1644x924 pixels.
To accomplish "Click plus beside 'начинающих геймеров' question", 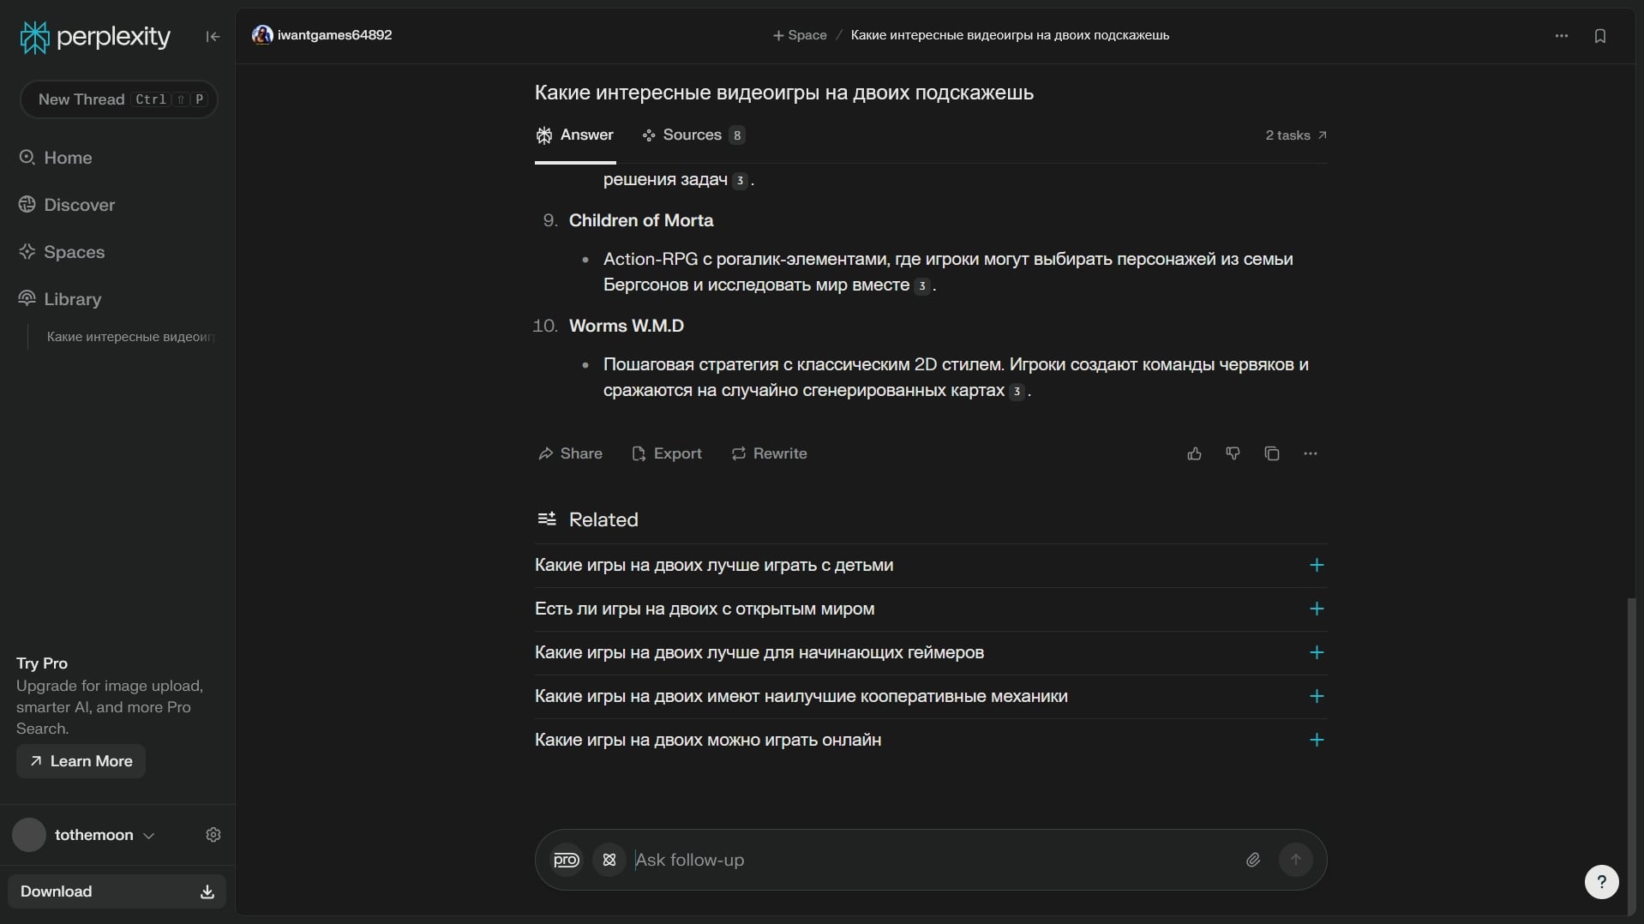I will [1317, 653].
